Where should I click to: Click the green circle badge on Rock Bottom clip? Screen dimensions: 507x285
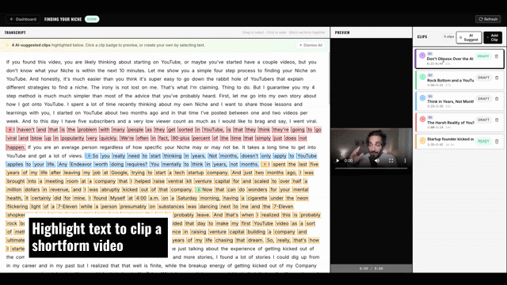coord(422,77)
